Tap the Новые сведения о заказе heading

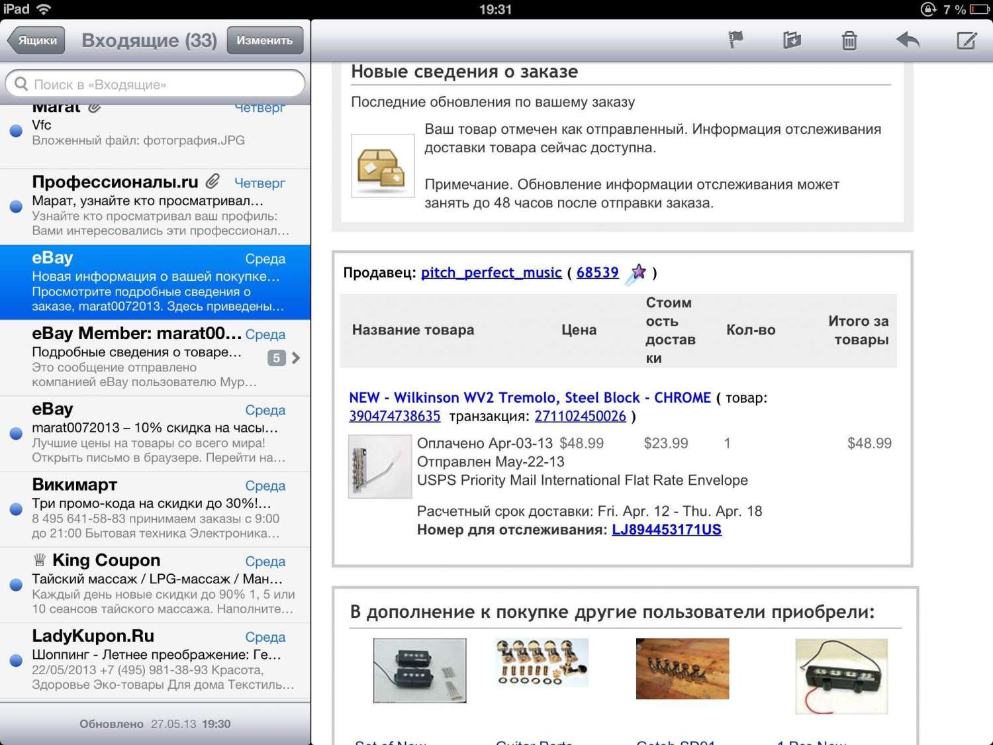tap(465, 72)
